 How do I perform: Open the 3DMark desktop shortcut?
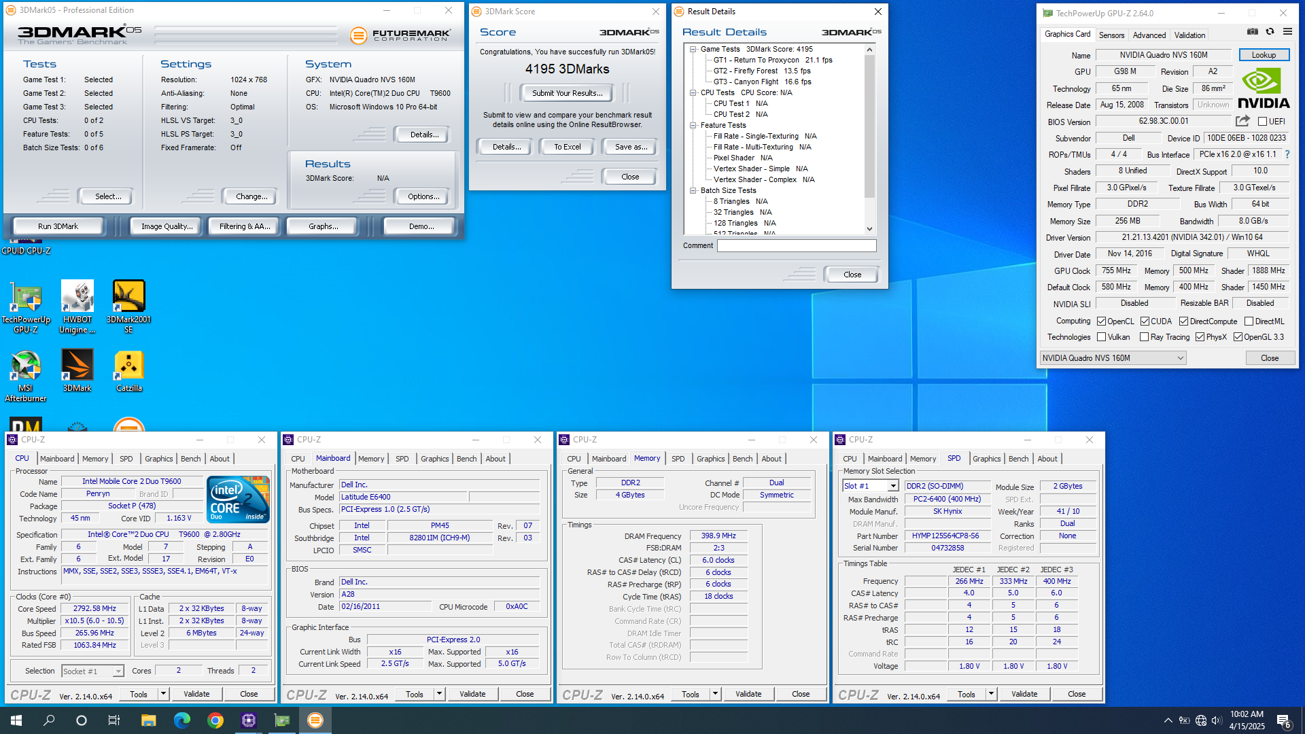pyautogui.click(x=77, y=371)
